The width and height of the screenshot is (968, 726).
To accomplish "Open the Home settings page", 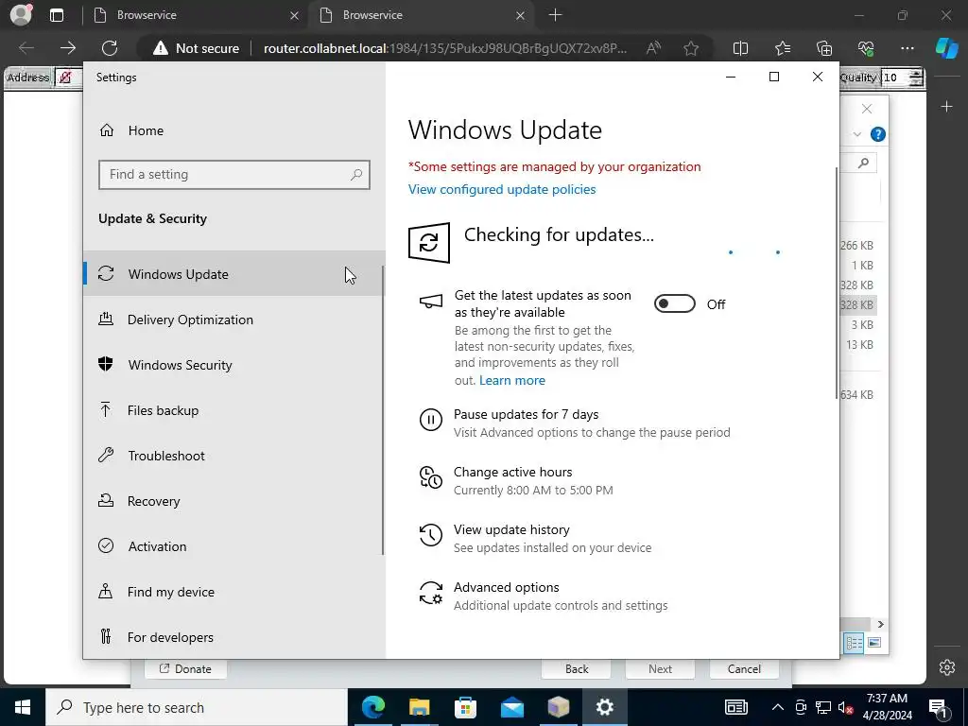I will pos(146,130).
